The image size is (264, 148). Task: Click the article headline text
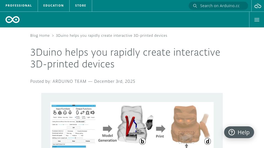125,58
